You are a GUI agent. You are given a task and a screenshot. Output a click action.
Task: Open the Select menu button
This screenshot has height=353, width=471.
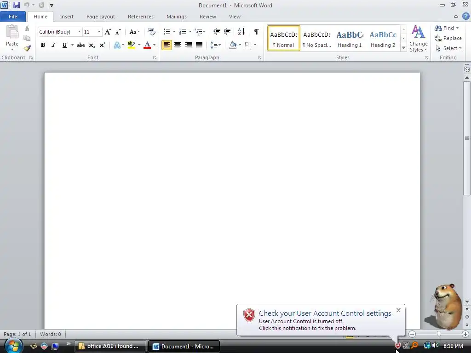pos(448,48)
